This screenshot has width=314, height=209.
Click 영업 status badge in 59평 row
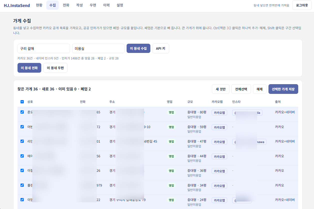pyautogui.click(x=171, y=127)
